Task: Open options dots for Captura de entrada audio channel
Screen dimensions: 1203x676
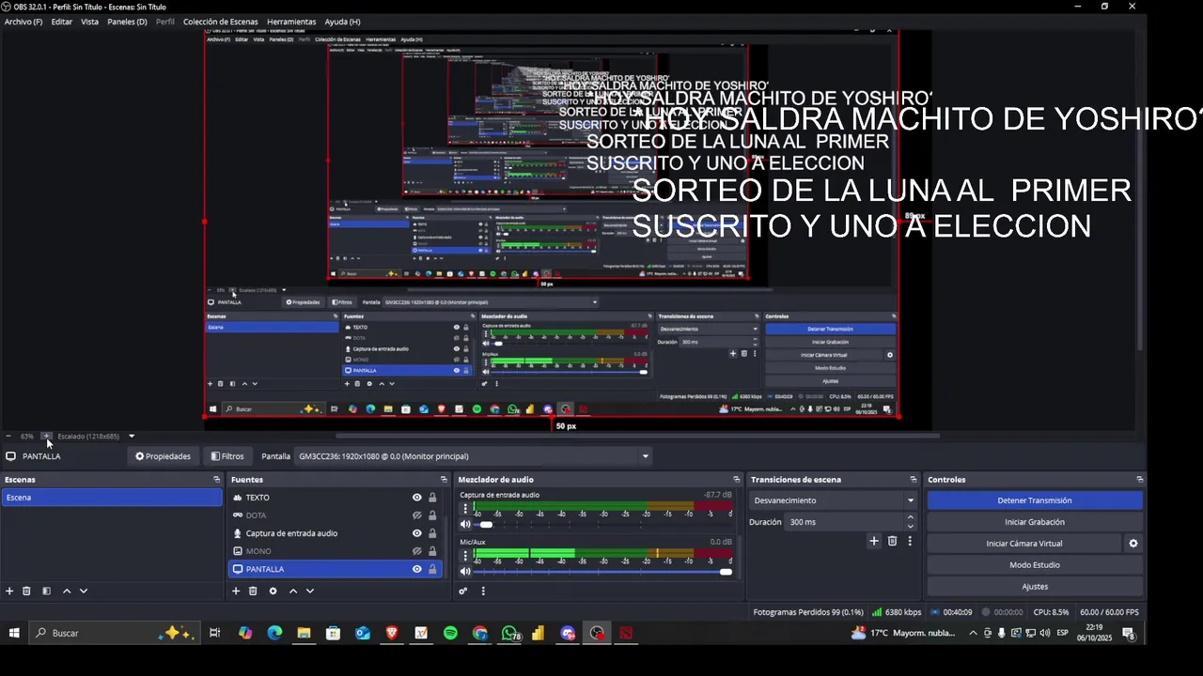Action: click(465, 510)
